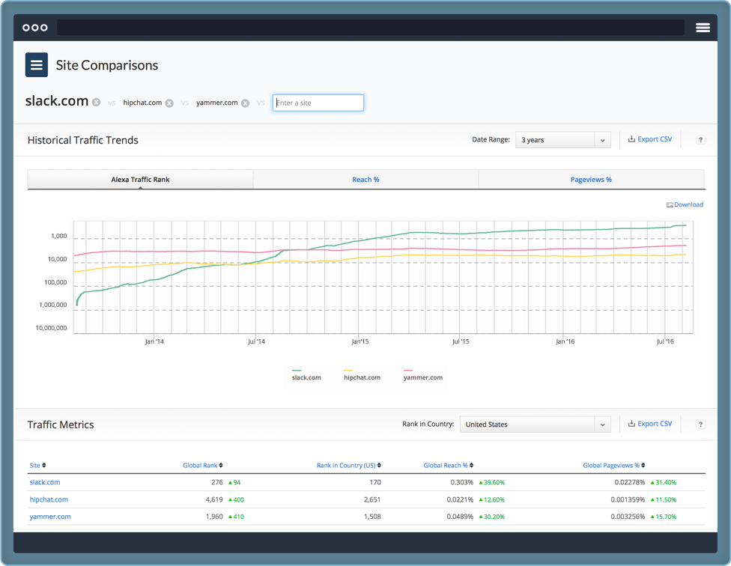Viewport: 731px width, 566px height.
Task: Click the Site Comparisons heading
Action: [107, 65]
